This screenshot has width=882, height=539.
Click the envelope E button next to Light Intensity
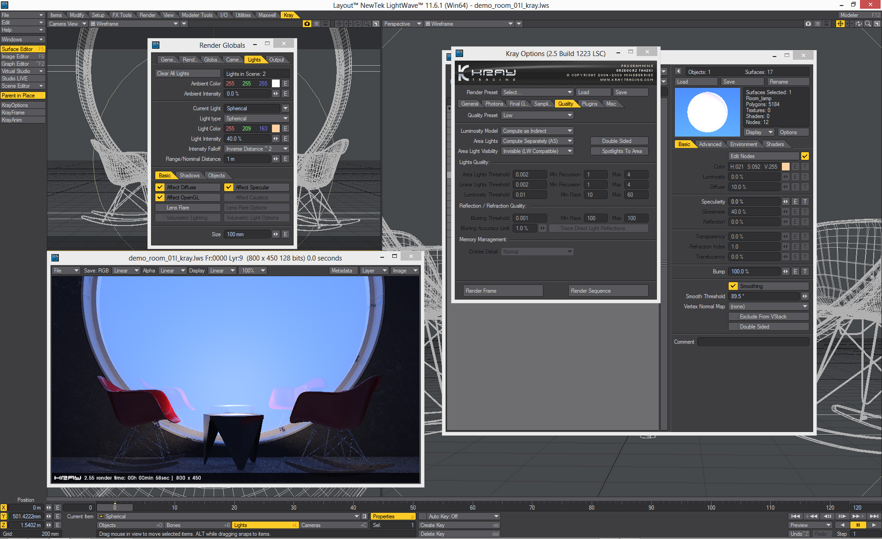pos(285,139)
